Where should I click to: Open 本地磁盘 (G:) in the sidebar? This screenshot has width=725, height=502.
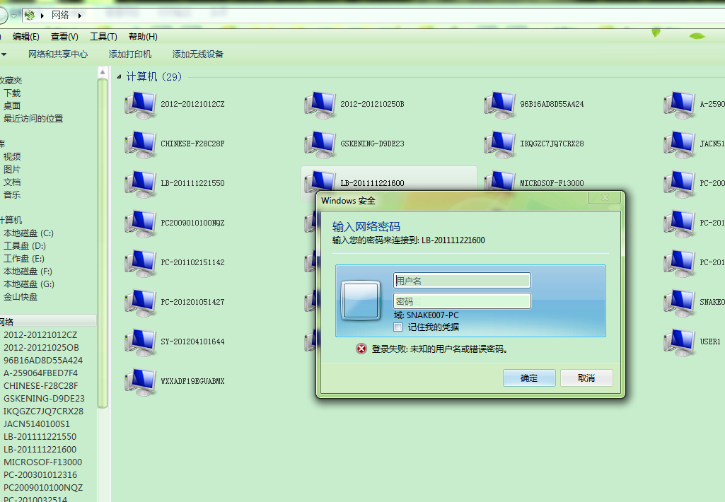29,284
